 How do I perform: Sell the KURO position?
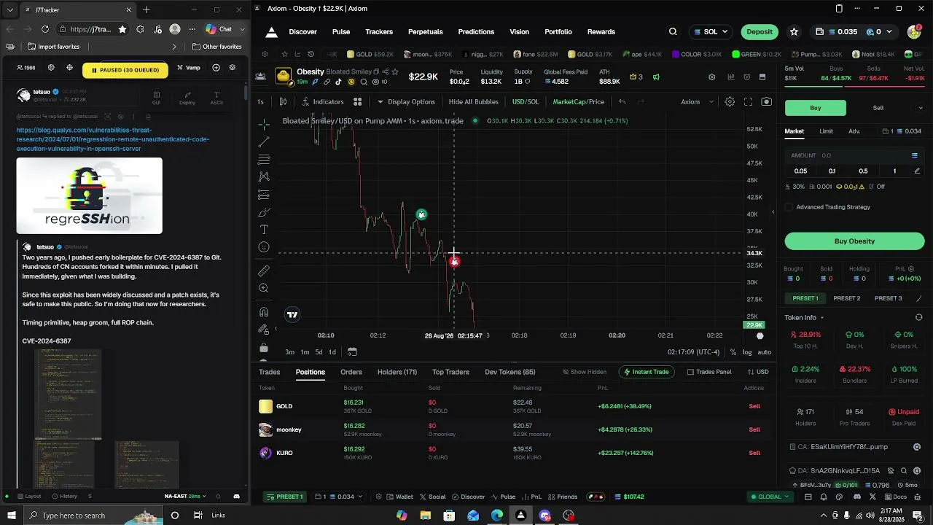tap(754, 453)
